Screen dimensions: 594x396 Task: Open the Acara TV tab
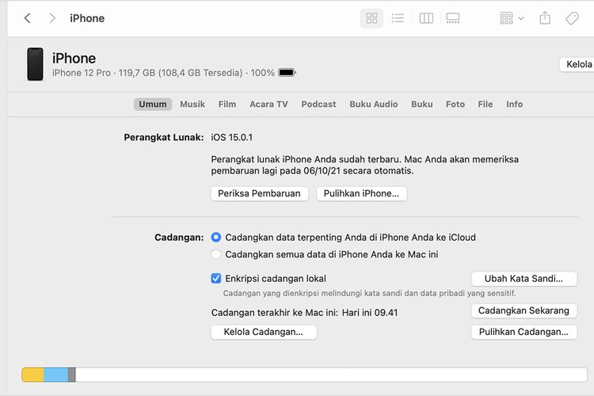click(268, 105)
